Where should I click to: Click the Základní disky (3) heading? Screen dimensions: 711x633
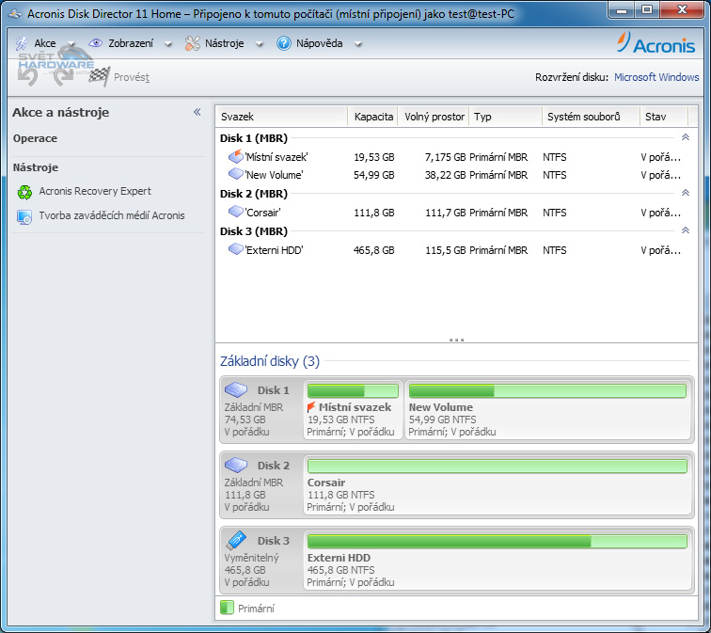[x=270, y=361]
